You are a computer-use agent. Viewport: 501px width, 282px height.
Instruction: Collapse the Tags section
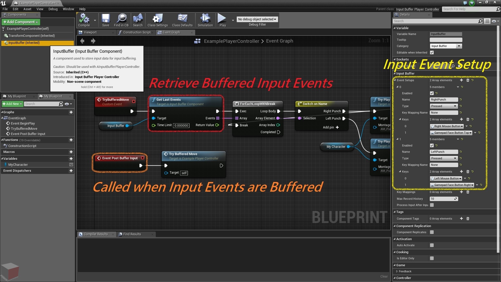(395, 212)
